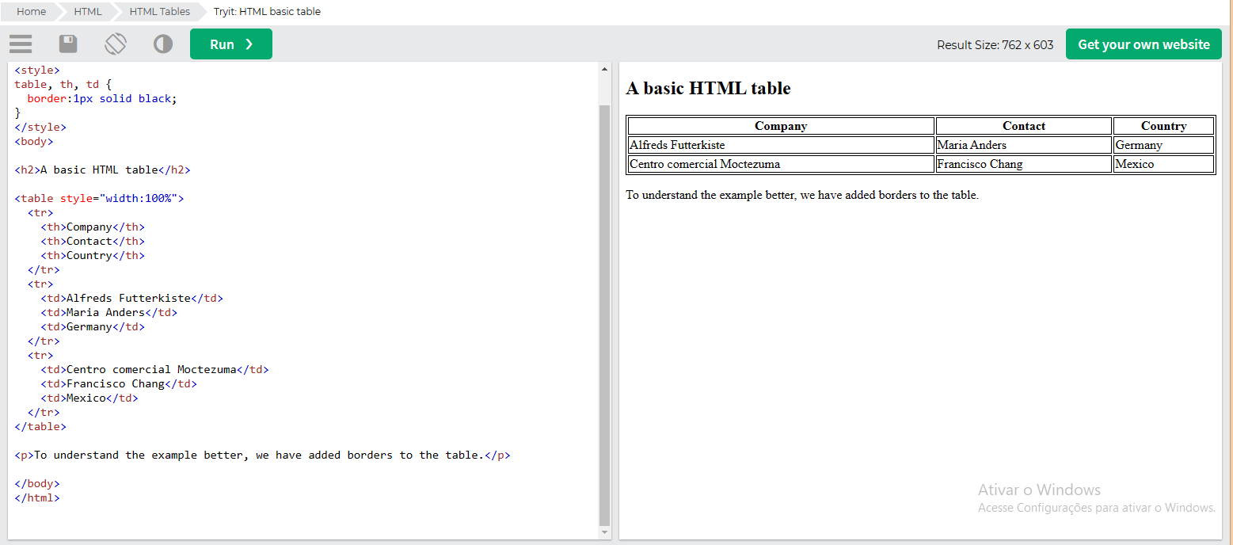
Task: Click the Germany cell in the rendered table
Action: [x=1139, y=145]
